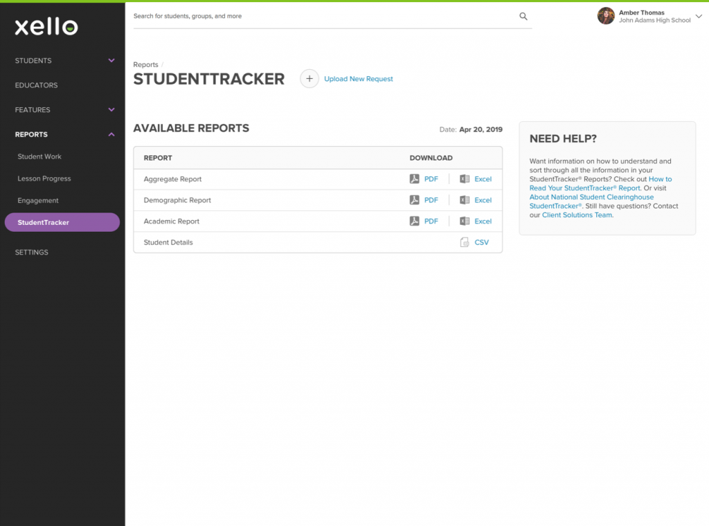
Task: Download Aggregate Report as PDF link
Action: [x=431, y=179]
